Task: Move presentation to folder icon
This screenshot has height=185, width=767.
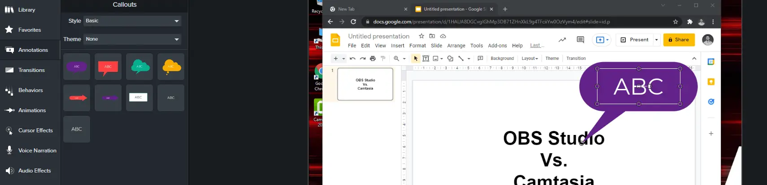Action: tap(432, 36)
